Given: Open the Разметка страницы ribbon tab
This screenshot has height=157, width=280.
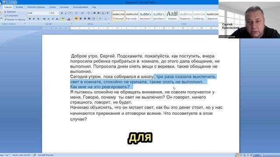Looking at the screenshot, I should tap(36, 7).
